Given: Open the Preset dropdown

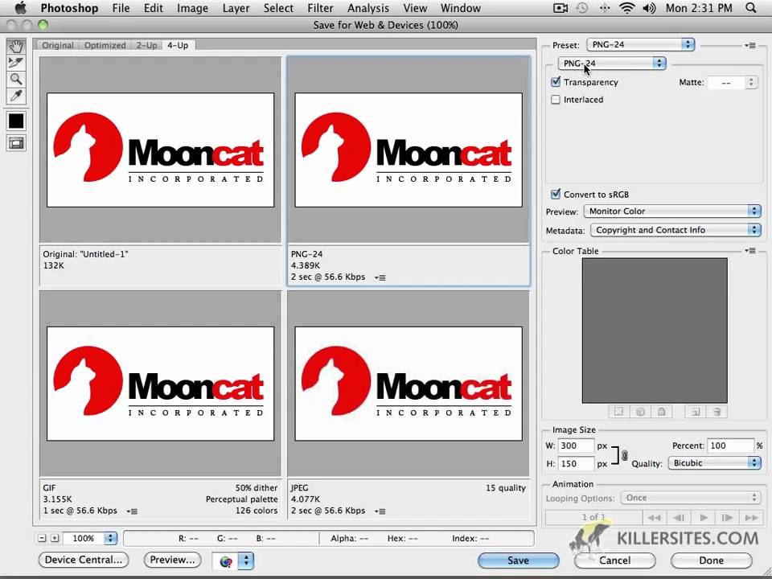Looking at the screenshot, I should [x=641, y=45].
